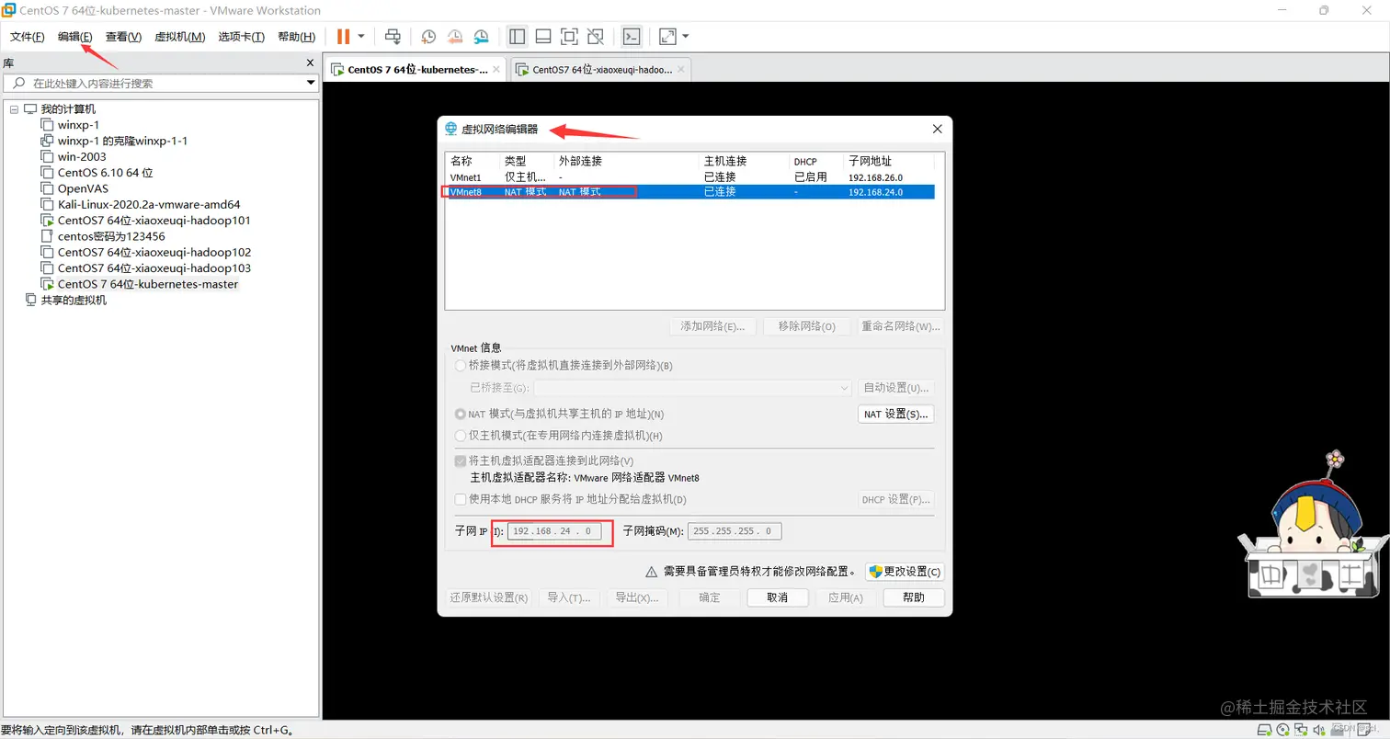Revert to snapshot with the orange clock icon
The width and height of the screenshot is (1390, 739).
coord(454,36)
